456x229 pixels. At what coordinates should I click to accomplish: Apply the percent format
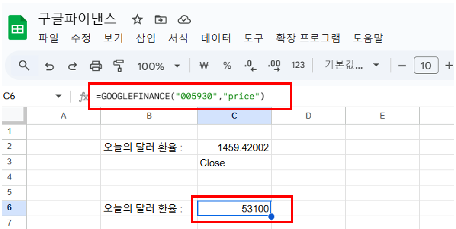227,66
